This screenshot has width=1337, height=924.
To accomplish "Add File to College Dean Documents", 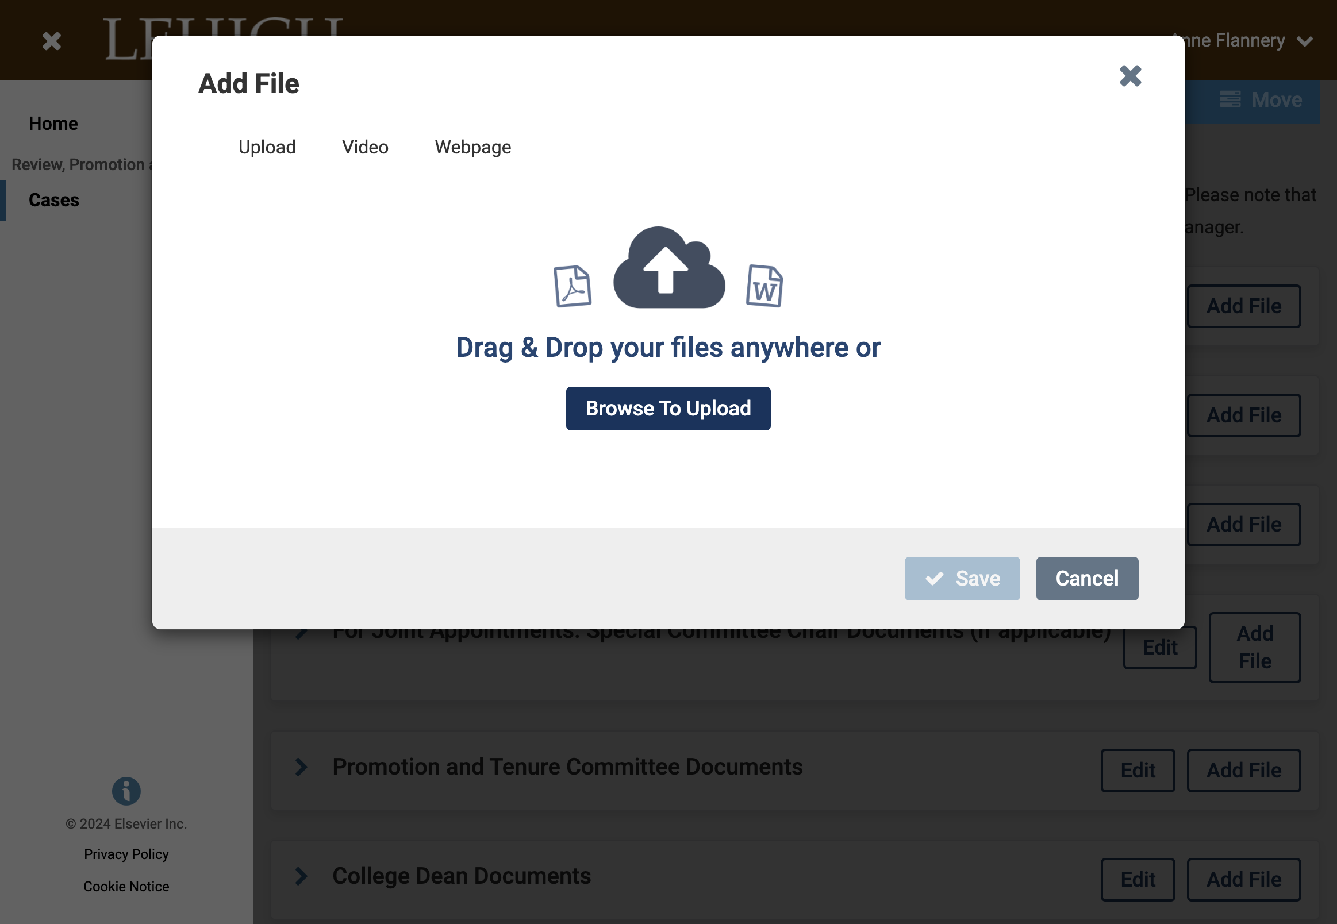I will pos(1244,879).
